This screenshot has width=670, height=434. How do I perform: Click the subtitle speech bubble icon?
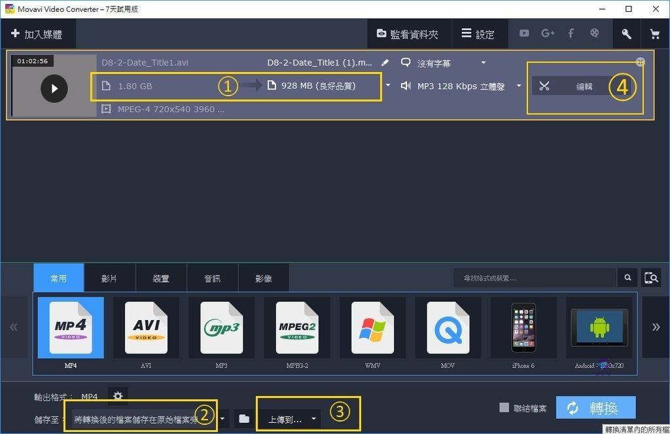(406, 62)
